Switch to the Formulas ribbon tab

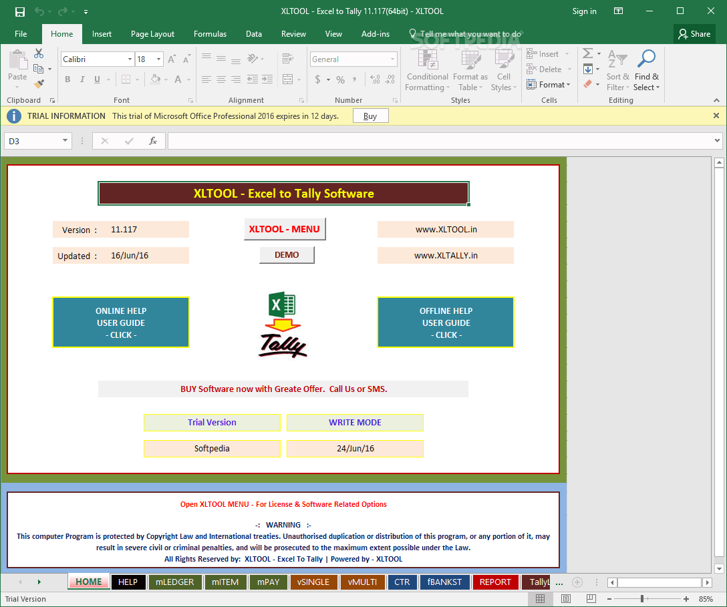(210, 33)
